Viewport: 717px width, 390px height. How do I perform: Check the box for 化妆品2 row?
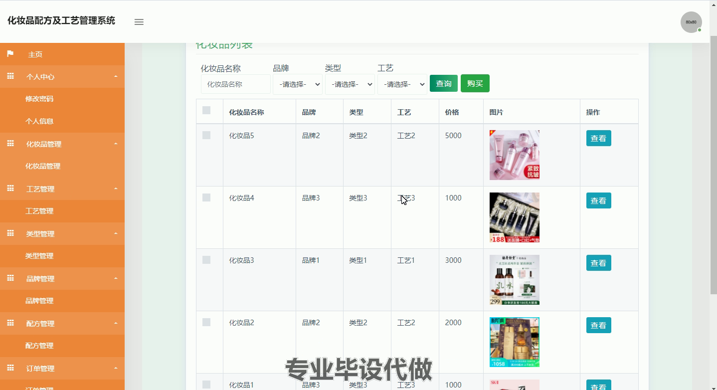(x=206, y=322)
